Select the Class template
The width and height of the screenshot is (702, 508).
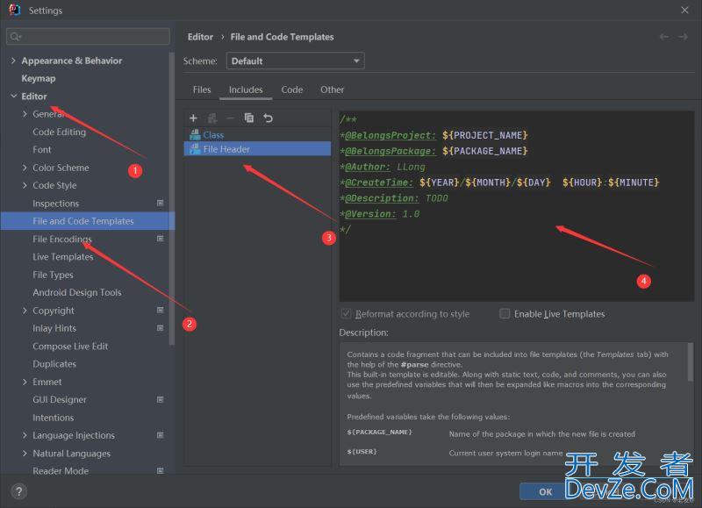257,135
